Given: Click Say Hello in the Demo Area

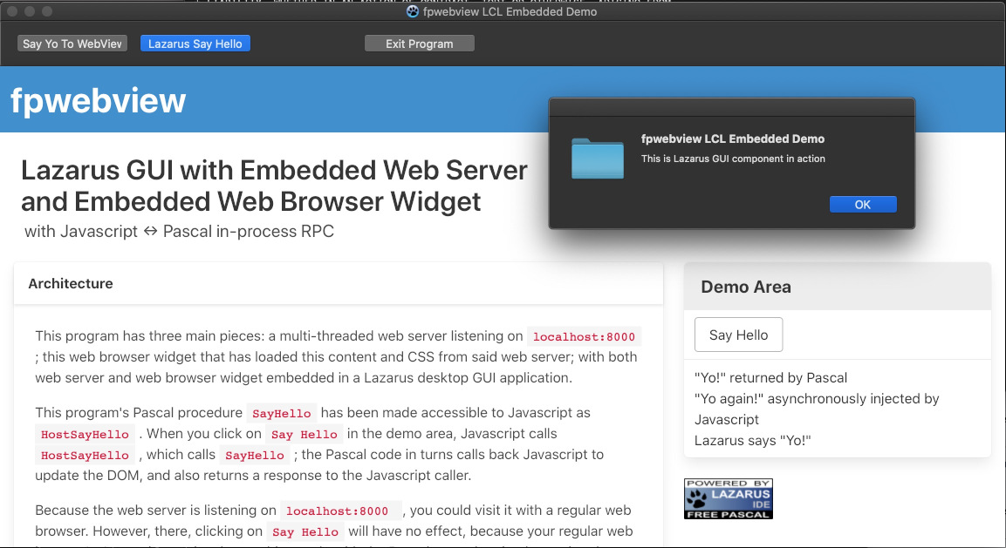Looking at the screenshot, I should tap(738, 335).
